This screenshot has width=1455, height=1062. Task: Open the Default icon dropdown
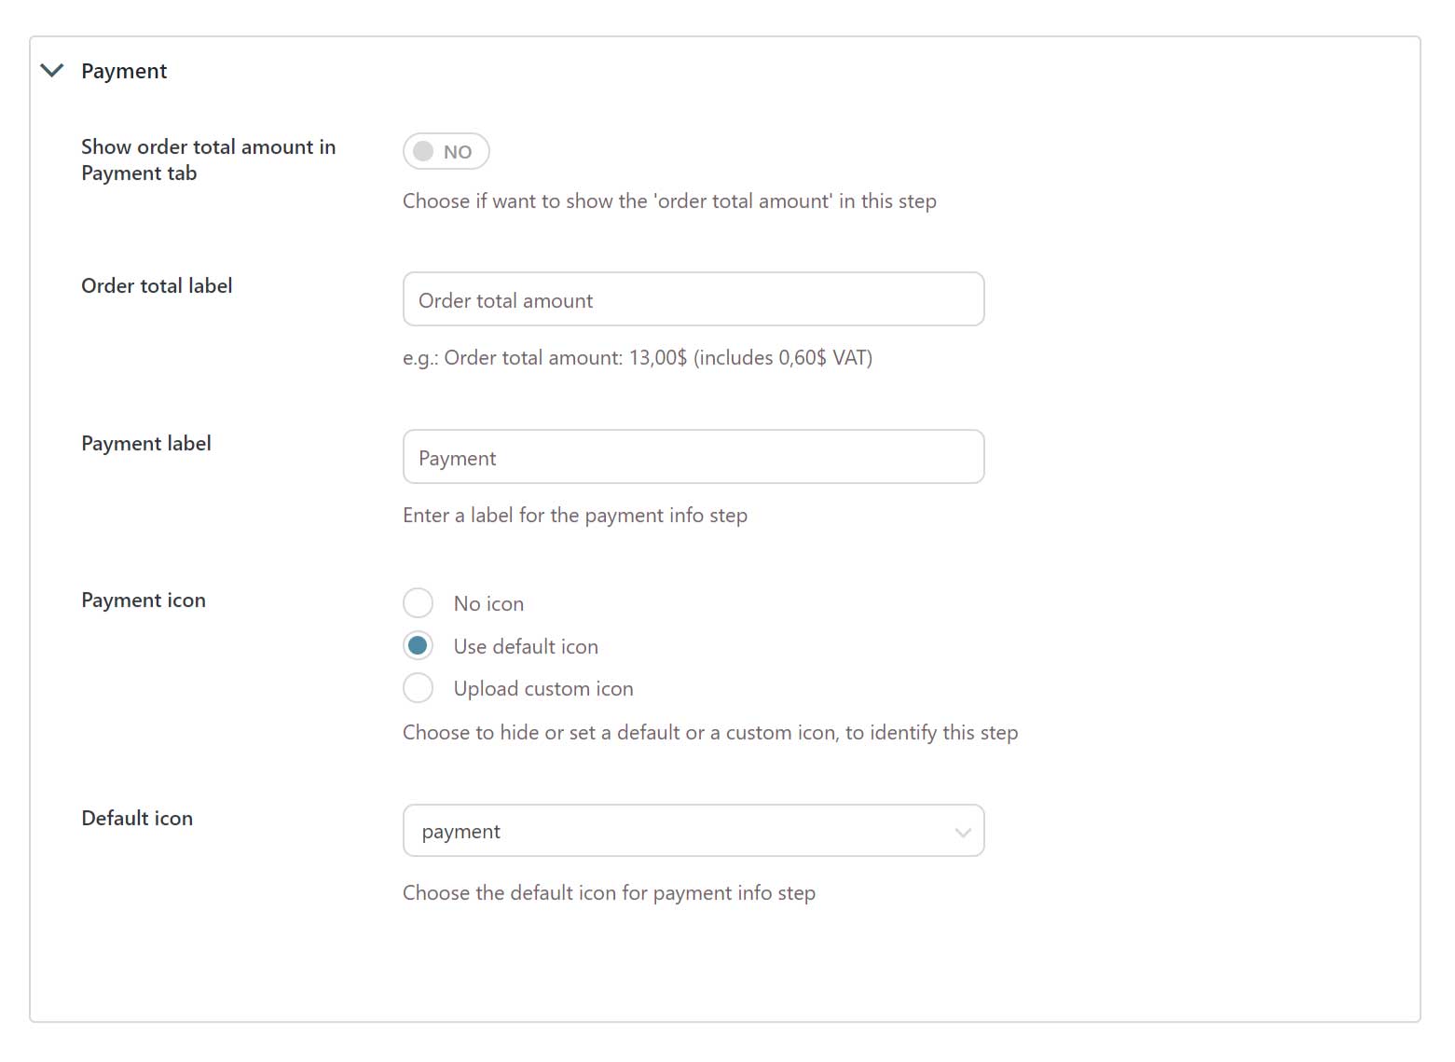(x=693, y=831)
